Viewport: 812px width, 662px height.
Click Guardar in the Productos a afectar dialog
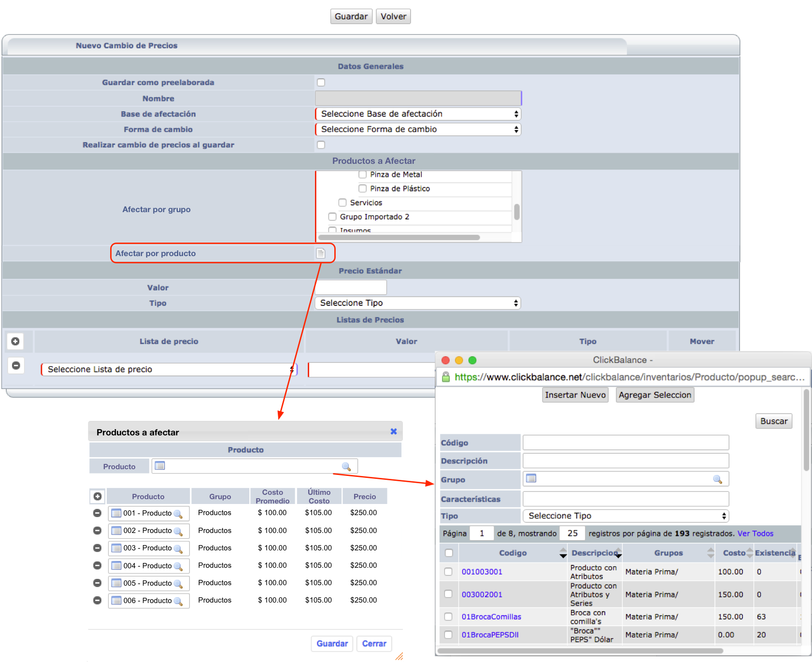point(332,644)
